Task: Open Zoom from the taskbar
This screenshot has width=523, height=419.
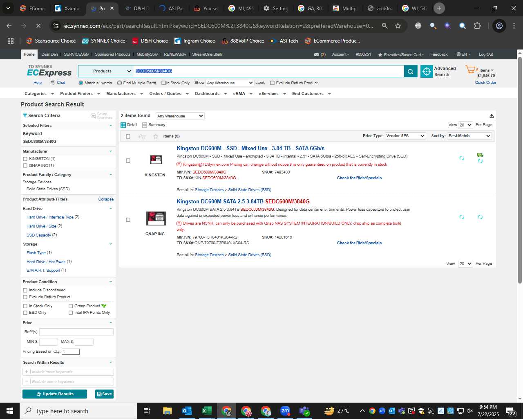Action: pyautogui.click(x=285, y=411)
